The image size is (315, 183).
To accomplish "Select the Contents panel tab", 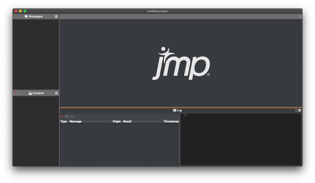I will 36,93.
